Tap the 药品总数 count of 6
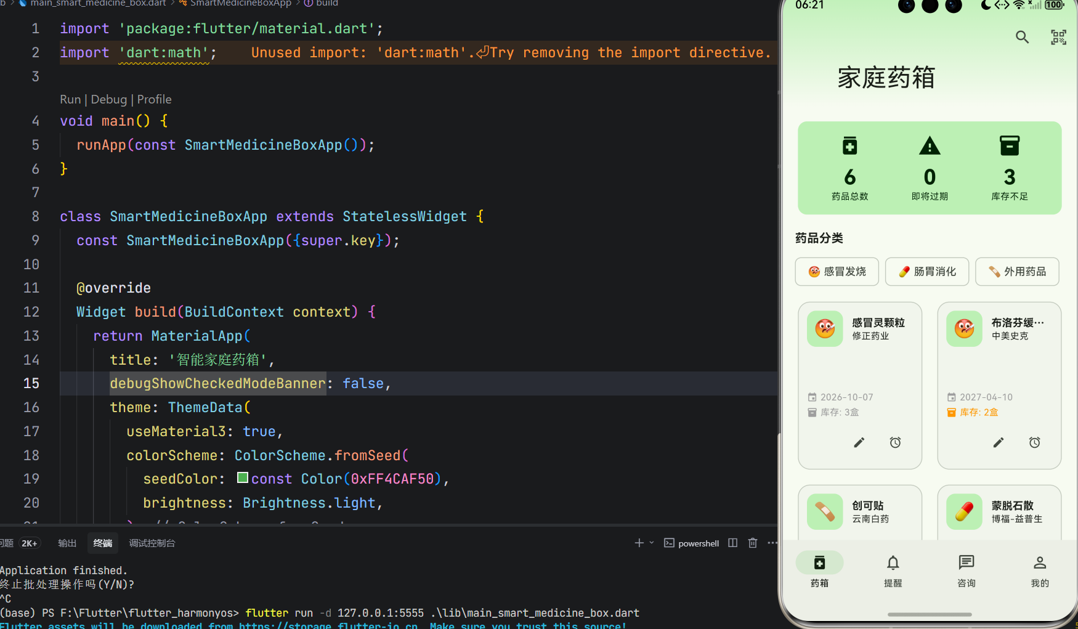The image size is (1078, 629). (849, 177)
